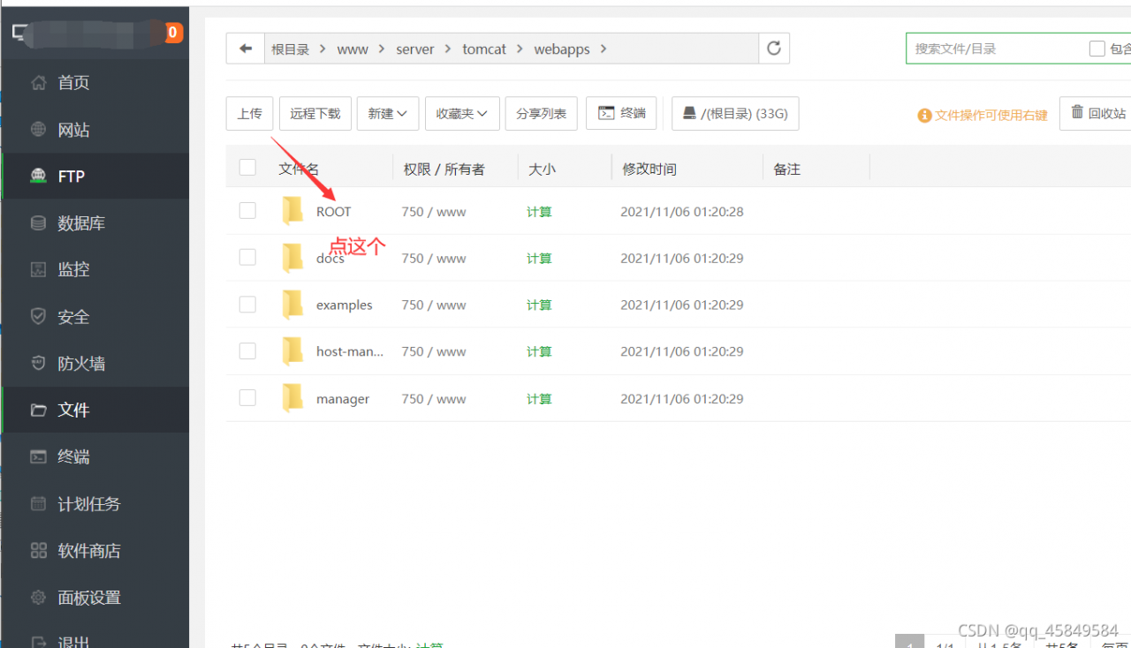The width and height of the screenshot is (1131, 648).
Task: Check the manager folder checkbox
Action: coord(247,398)
